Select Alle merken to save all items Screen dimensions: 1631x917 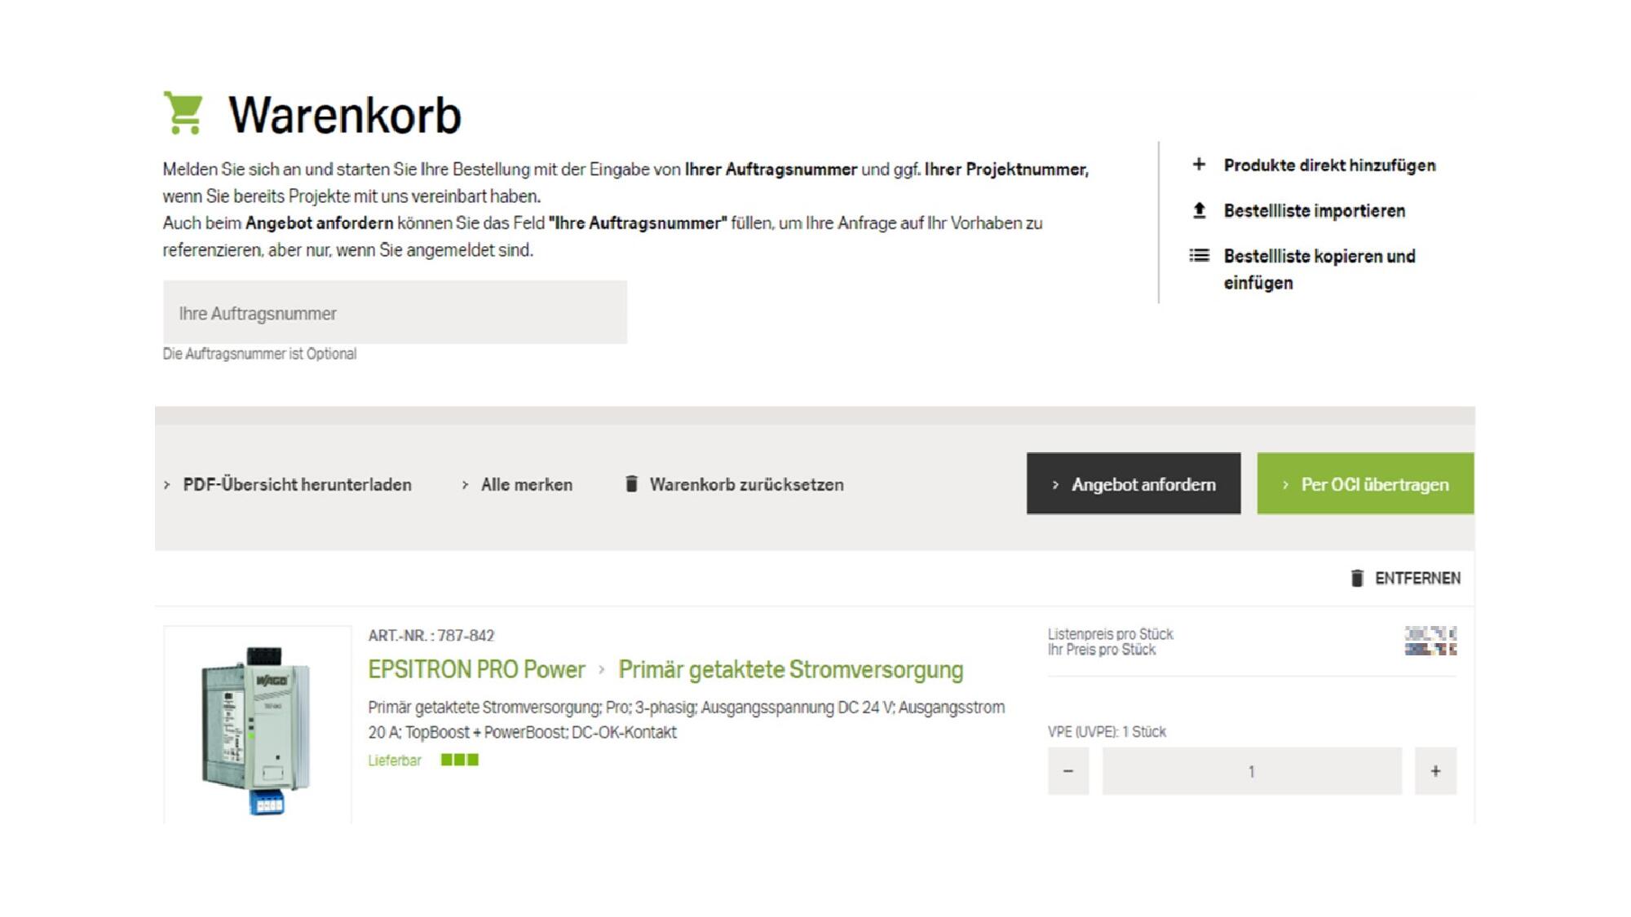point(526,485)
